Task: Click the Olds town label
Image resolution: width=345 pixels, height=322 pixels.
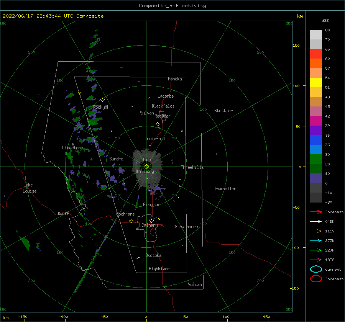Action: coord(146,160)
